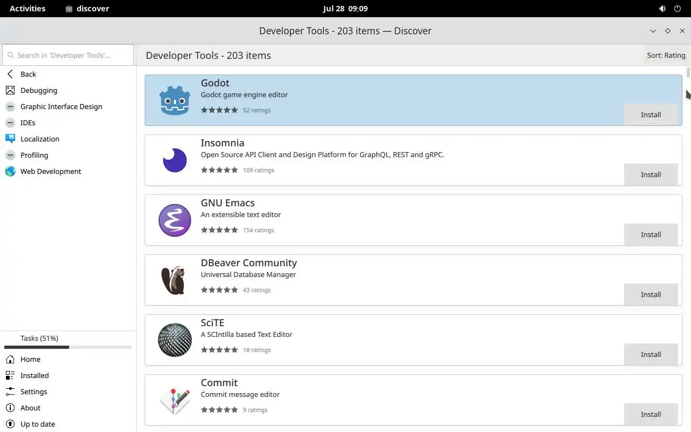This screenshot has width=691, height=432.
Task: Click the DBeaver Community title text
Action: pos(249,262)
